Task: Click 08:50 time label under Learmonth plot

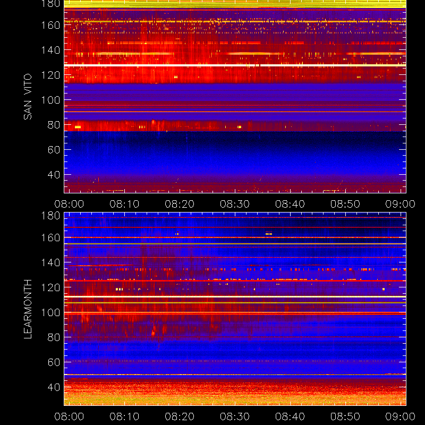Action: click(x=345, y=416)
